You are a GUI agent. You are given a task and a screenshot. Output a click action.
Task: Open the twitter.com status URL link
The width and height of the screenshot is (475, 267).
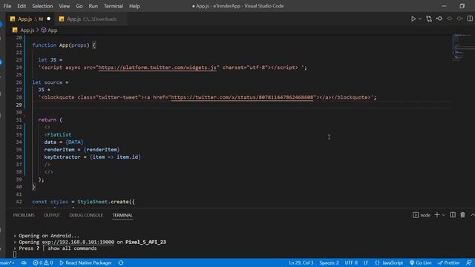tap(242, 97)
